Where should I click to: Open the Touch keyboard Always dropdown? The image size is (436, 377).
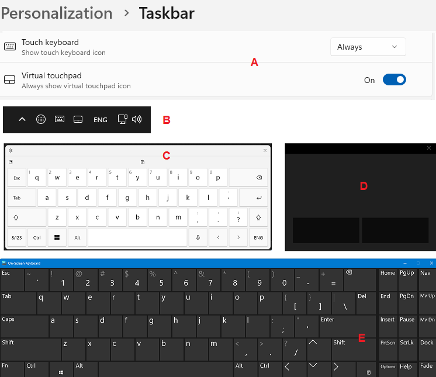(368, 47)
